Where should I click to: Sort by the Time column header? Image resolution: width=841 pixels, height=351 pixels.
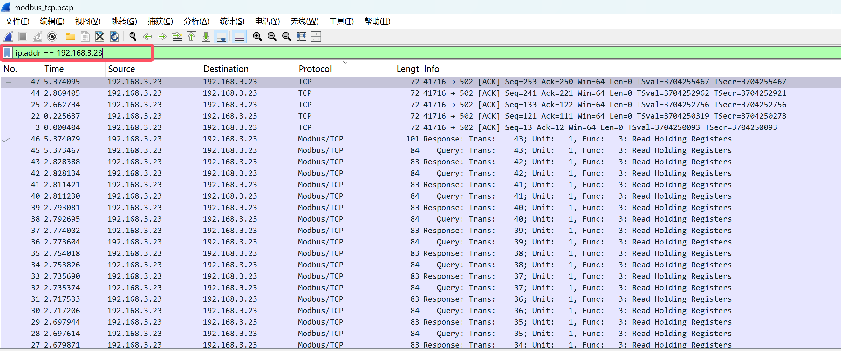pyautogui.click(x=73, y=69)
